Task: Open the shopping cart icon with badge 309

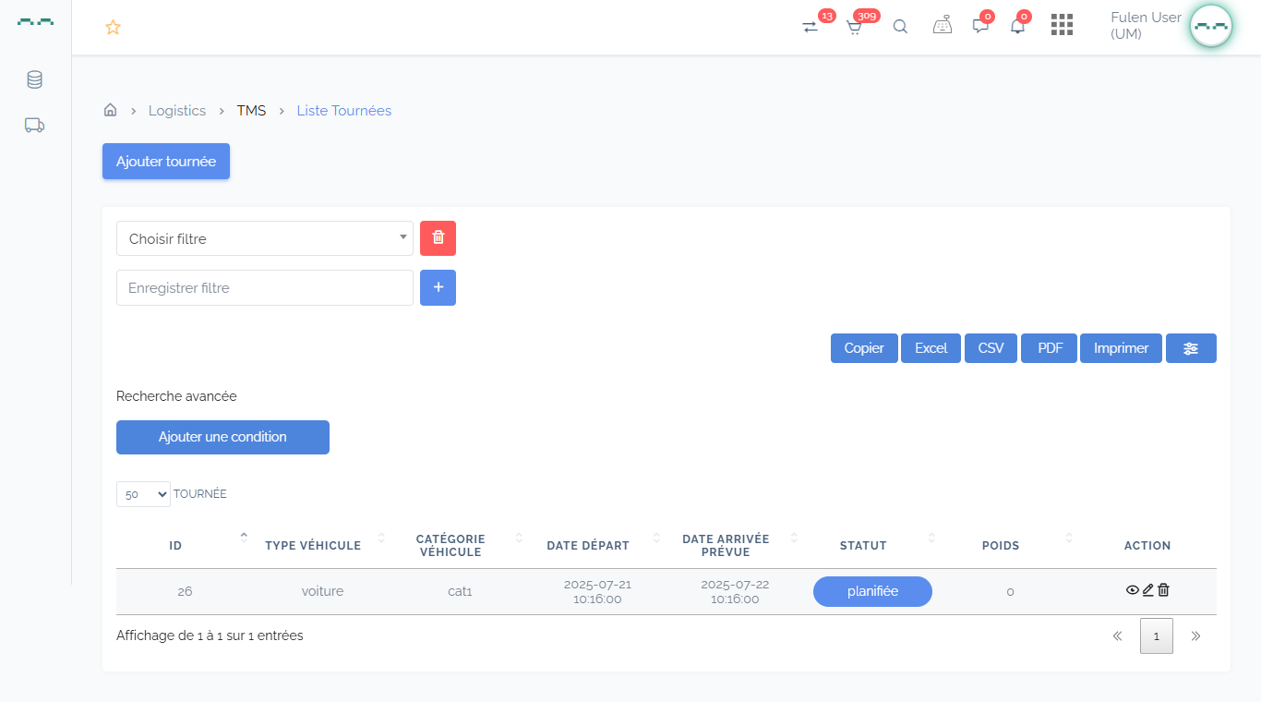Action: pos(855,27)
